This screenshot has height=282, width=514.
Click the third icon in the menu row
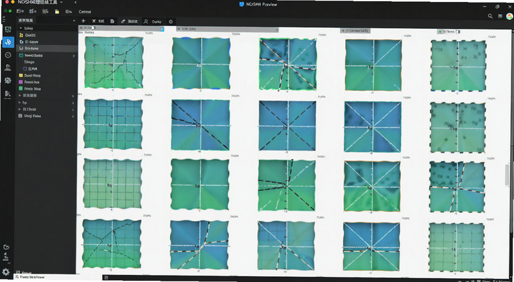[45, 11]
